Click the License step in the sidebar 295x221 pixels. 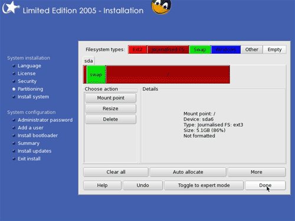(27, 74)
